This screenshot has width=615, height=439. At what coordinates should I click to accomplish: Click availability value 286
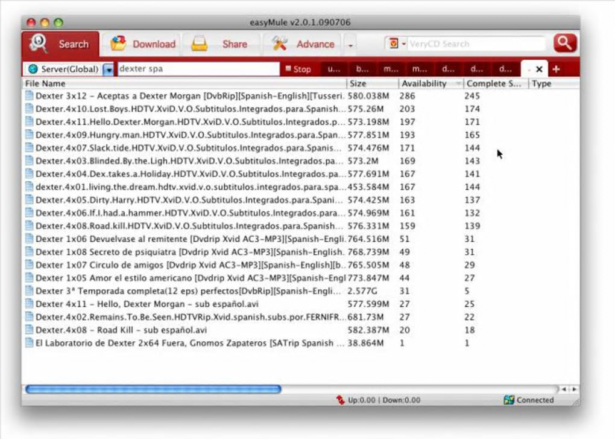(407, 96)
